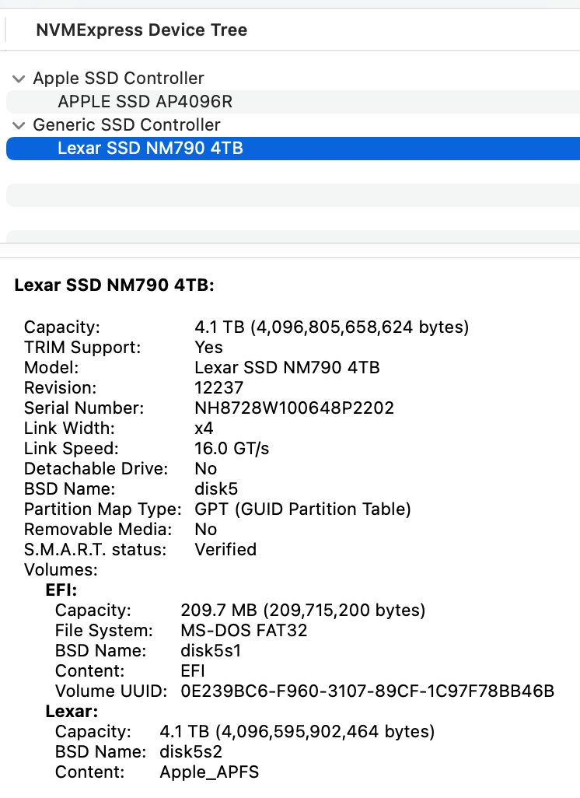This screenshot has height=798, width=580.
Task: Click the BSD Name value disk5
Action: point(216,489)
